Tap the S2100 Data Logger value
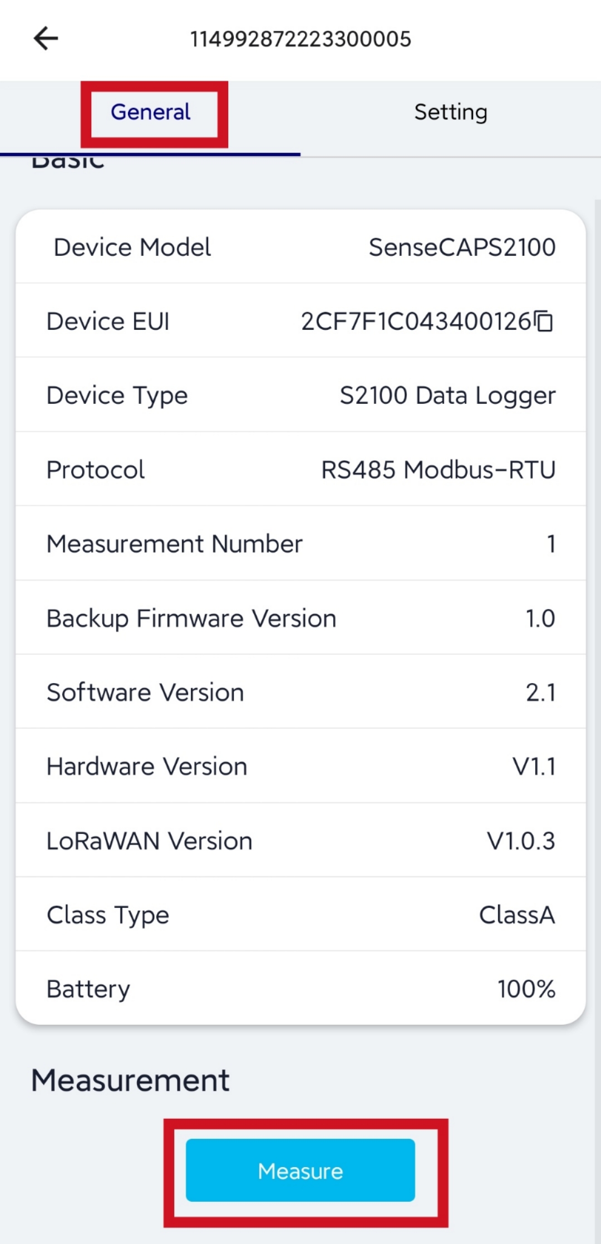The width and height of the screenshot is (601, 1244). tap(448, 396)
